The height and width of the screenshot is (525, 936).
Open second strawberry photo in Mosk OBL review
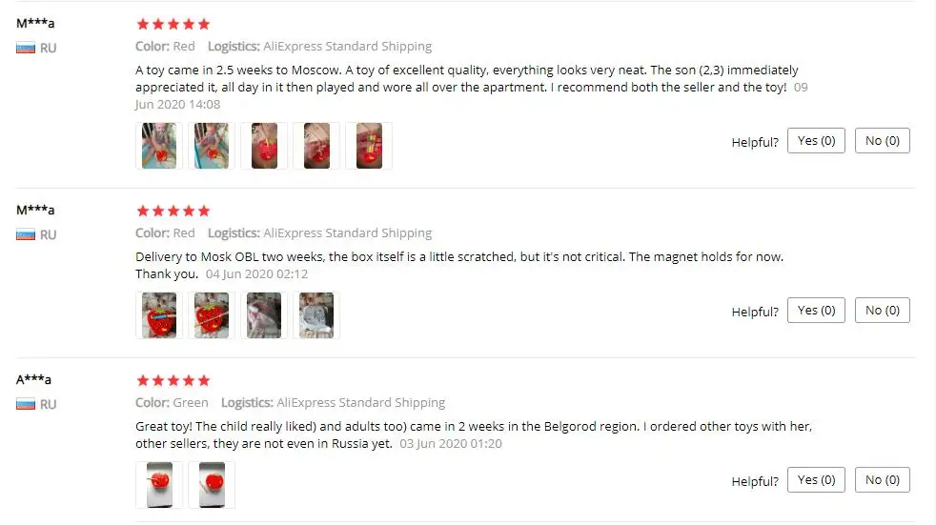212,315
